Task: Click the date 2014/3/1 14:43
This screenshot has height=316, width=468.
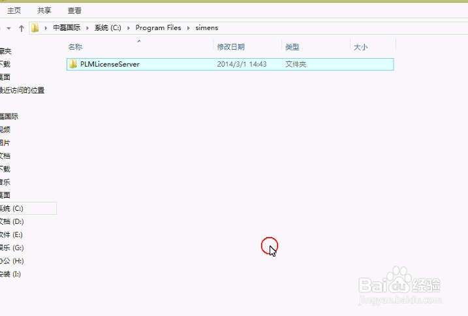Action: click(x=242, y=64)
